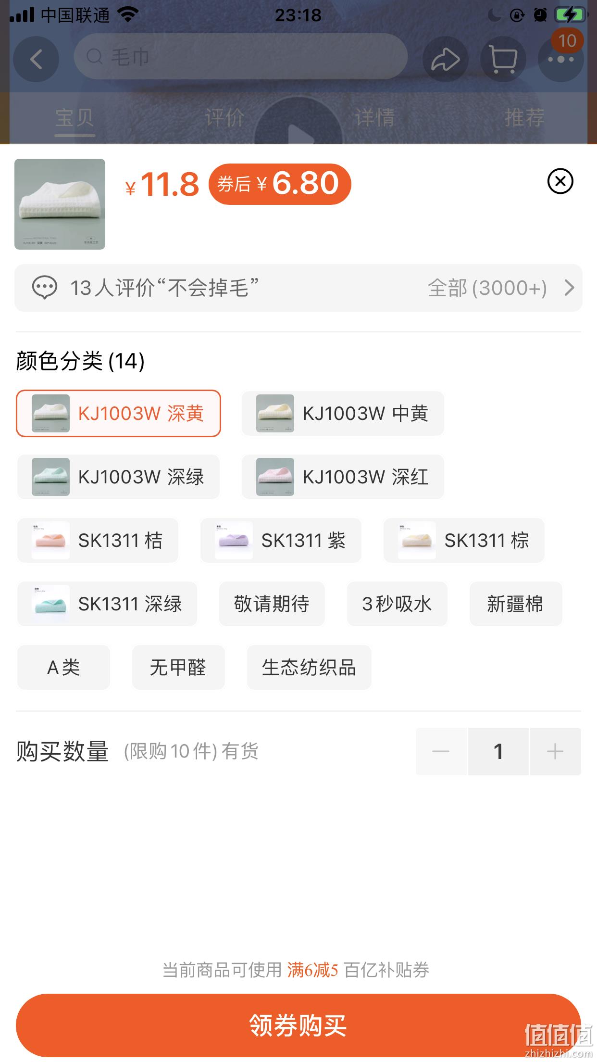Open the share arrow icon
Screen dimensions: 597x1062
446,59
